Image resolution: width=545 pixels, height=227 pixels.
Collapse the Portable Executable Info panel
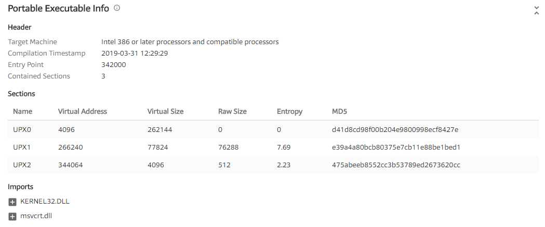pos(536,10)
